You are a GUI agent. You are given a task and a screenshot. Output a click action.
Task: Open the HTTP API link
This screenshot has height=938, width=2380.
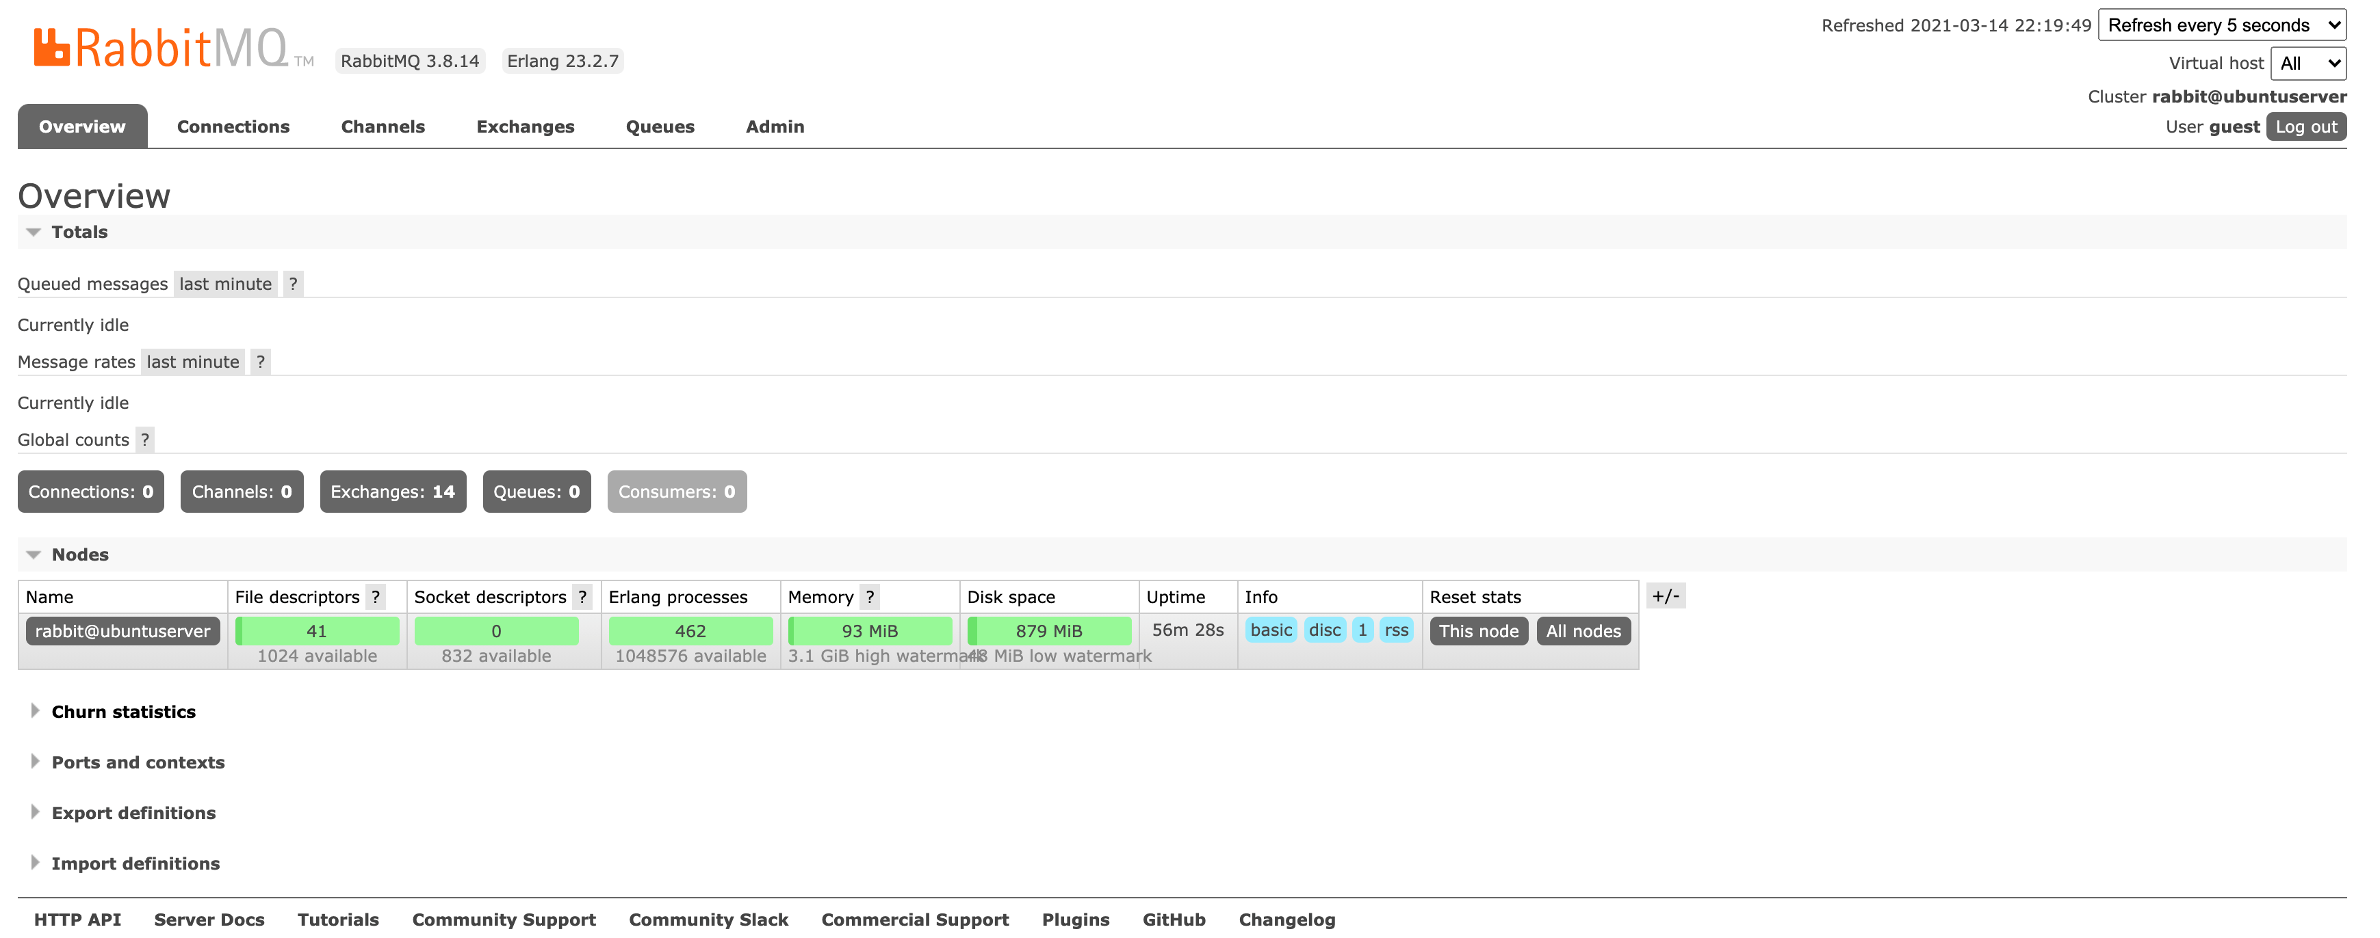(77, 920)
